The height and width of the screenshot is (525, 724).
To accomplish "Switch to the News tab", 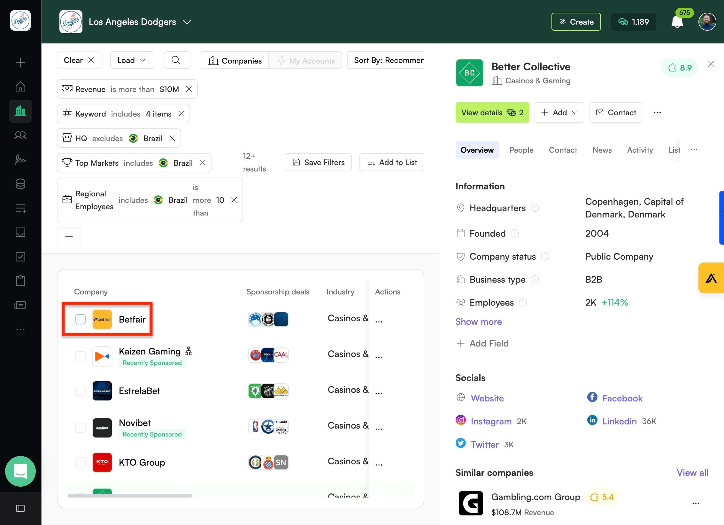I will [602, 150].
